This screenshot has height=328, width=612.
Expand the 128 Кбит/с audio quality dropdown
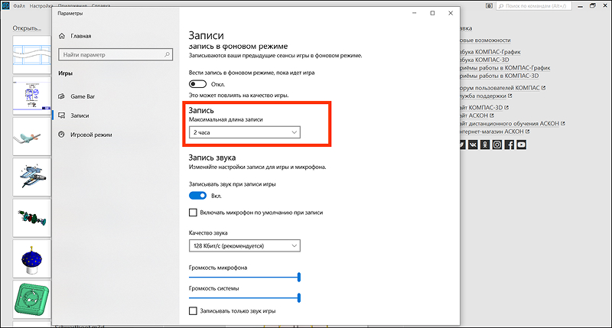[245, 245]
